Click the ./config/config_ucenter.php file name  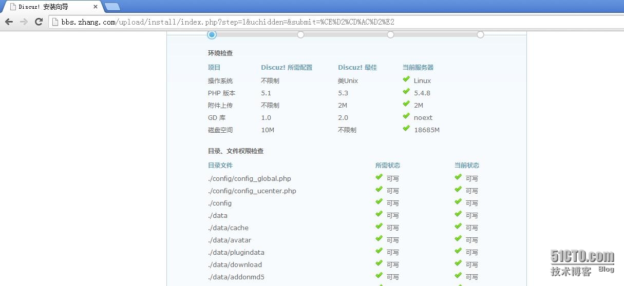click(x=252, y=191)
